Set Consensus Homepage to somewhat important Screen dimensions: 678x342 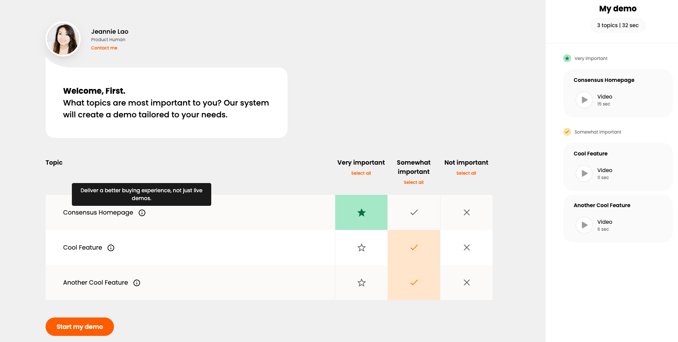pyautogui.click(x=414, y=212)
